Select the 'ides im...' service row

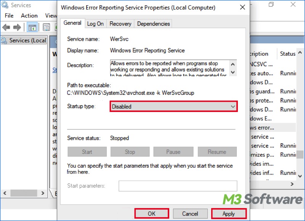[x=273, y=164]
